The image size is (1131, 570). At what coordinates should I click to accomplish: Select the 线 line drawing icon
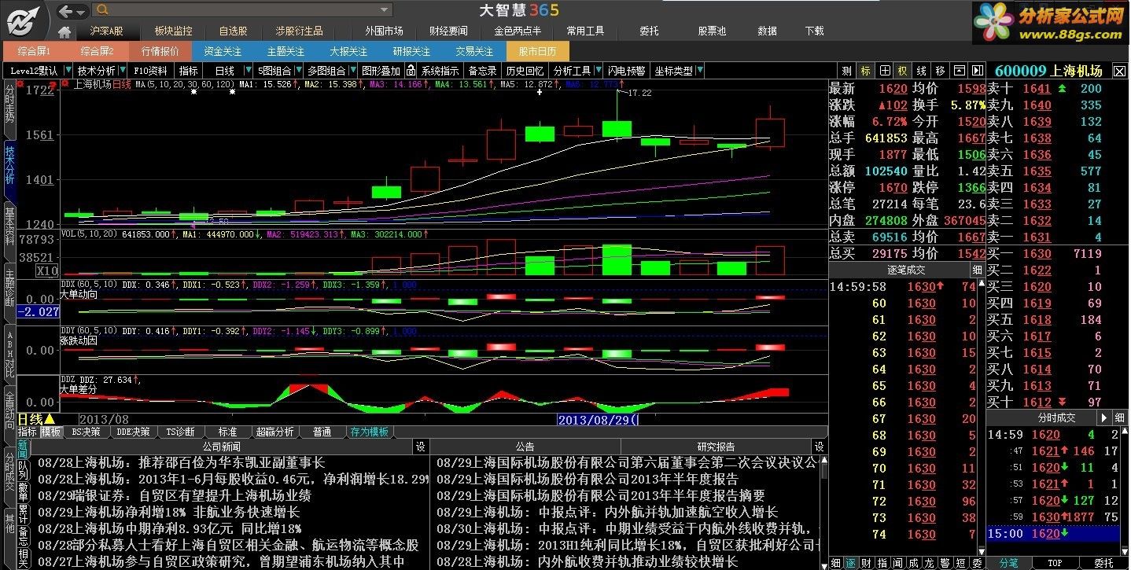[x=921, y=71]
